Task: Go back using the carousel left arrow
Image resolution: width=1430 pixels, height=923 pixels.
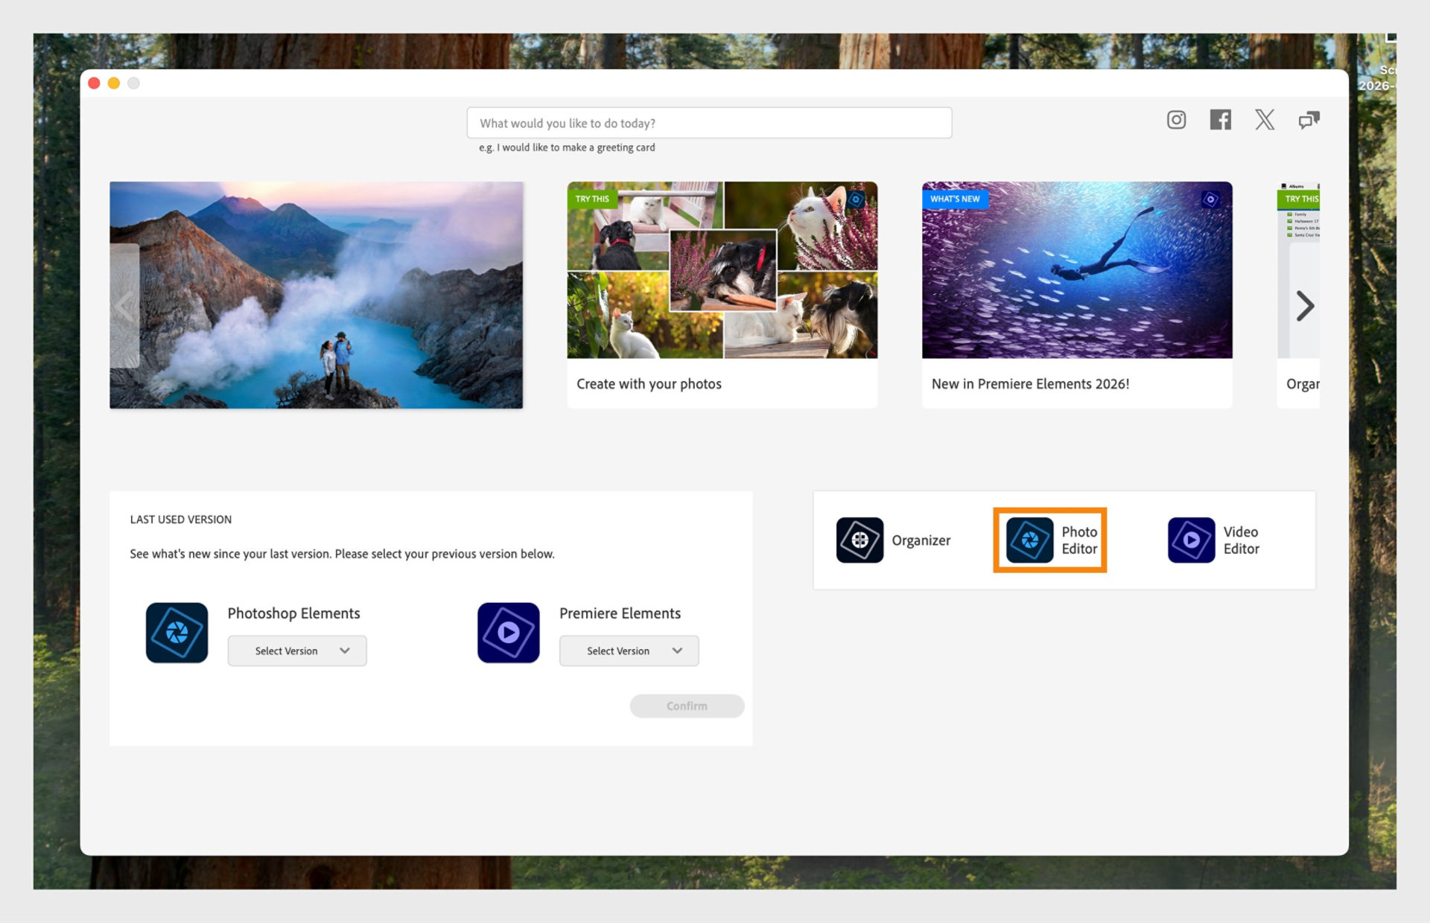Action: (x=125, y=305)
